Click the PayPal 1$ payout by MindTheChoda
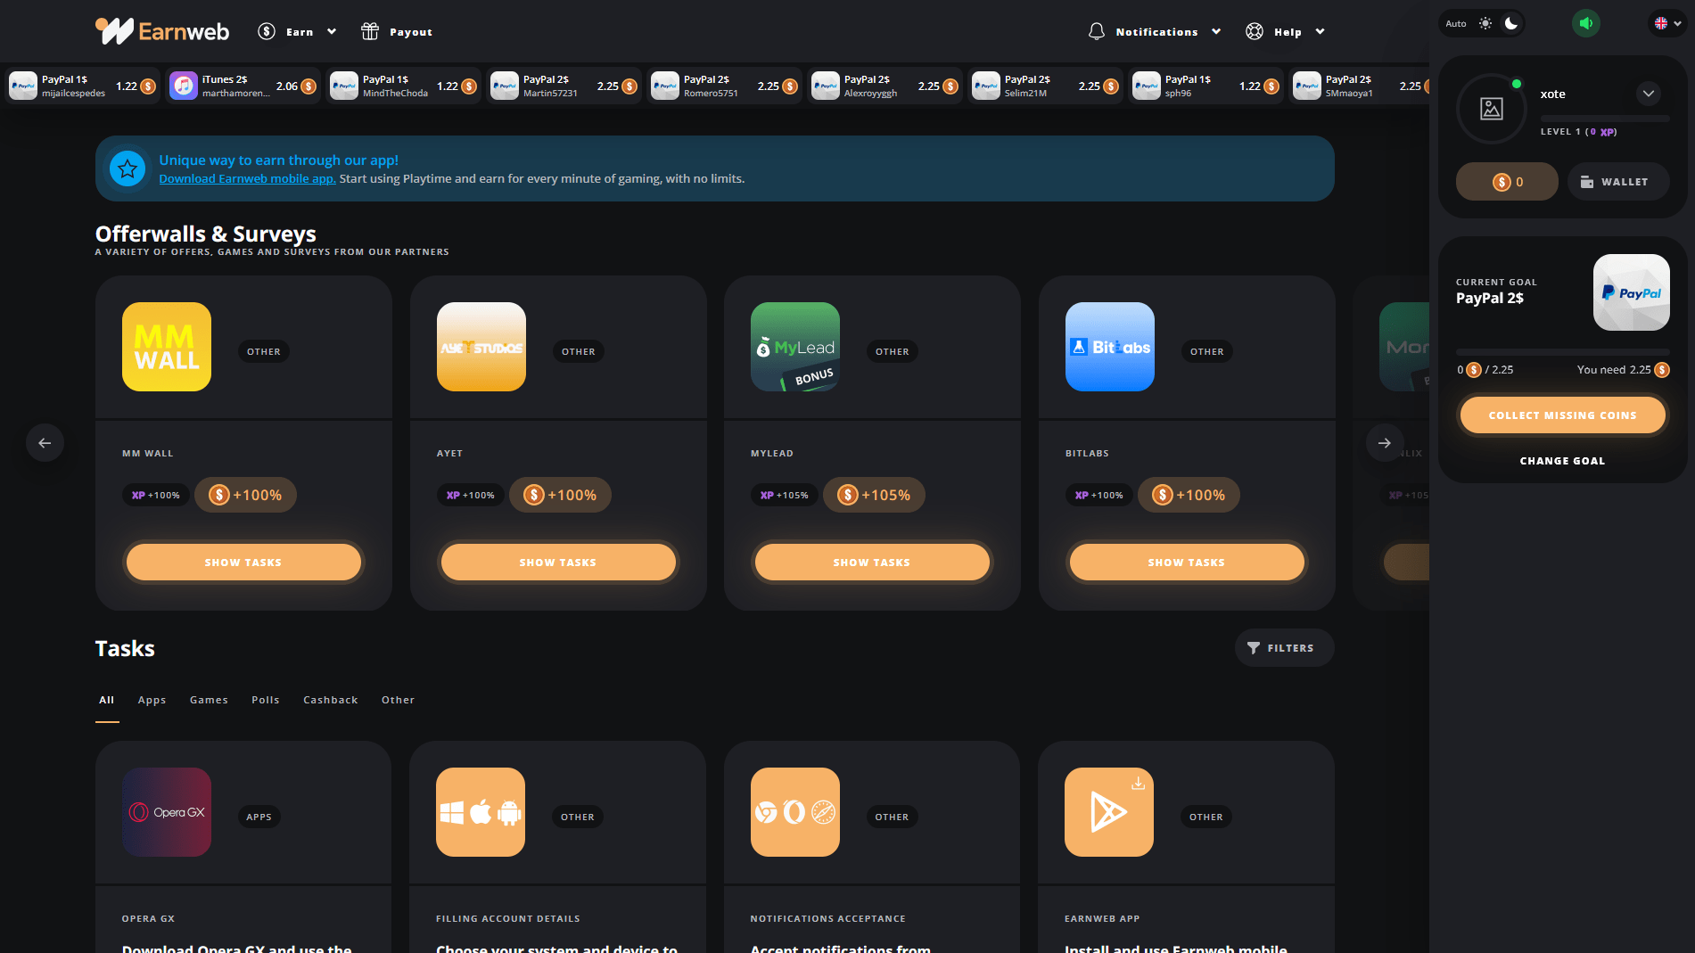This screenshot has width=1695, height=953. coord(404,86)
